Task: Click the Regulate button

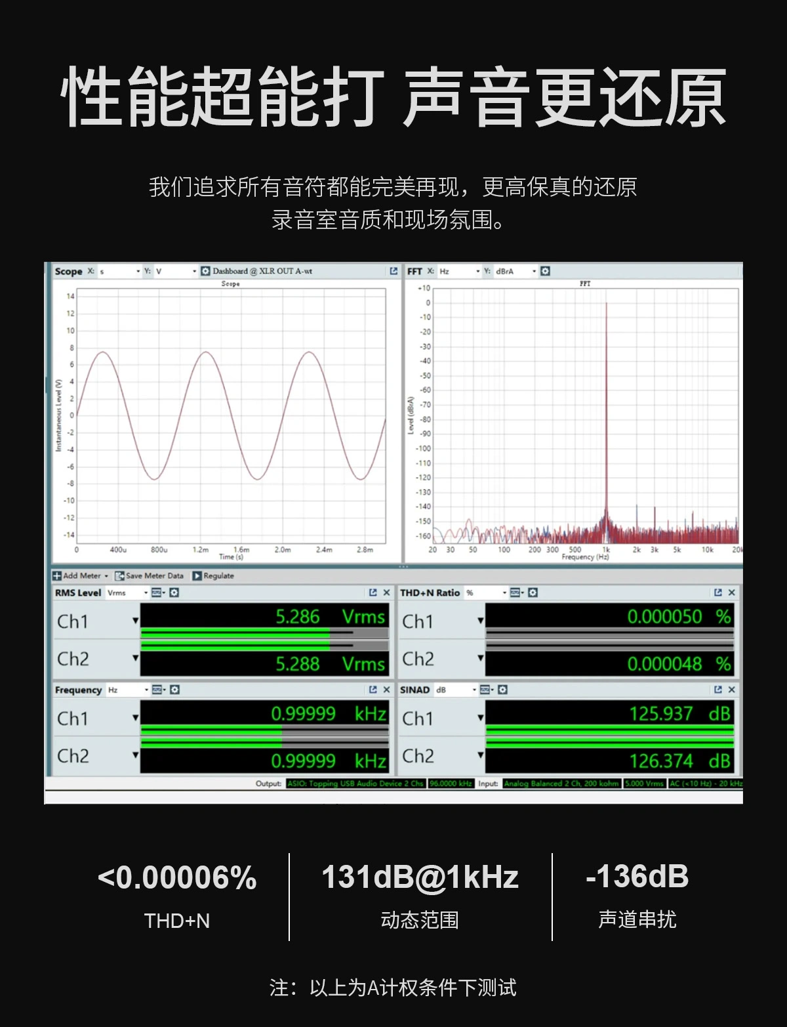Action: pos(213,576)
